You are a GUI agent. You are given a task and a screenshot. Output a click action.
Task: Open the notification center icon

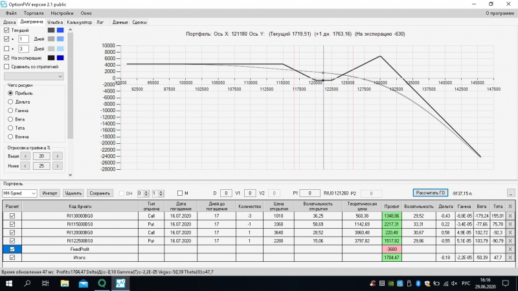pos(506,283)
